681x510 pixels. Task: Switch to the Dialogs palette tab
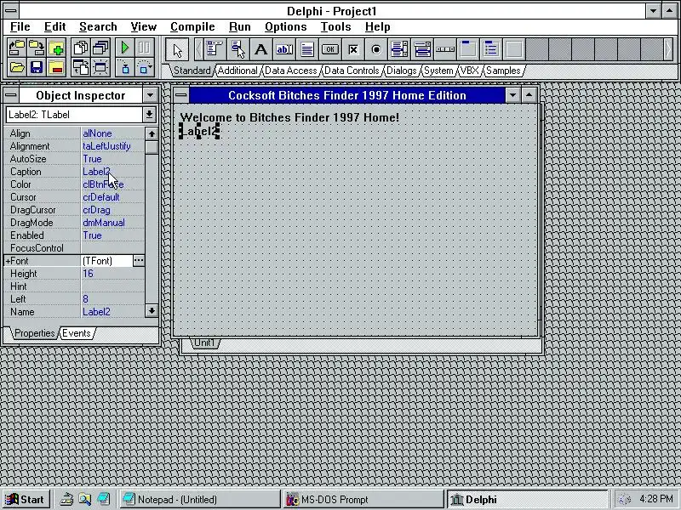tap(401, 71)
